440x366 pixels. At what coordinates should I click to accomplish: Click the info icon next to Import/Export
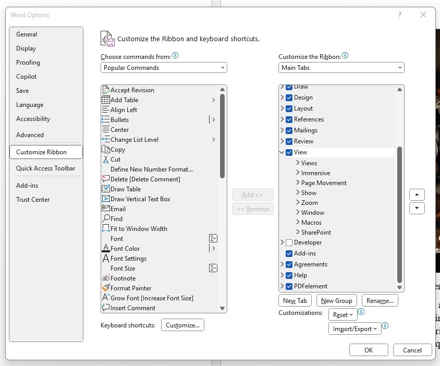(385, 325)
